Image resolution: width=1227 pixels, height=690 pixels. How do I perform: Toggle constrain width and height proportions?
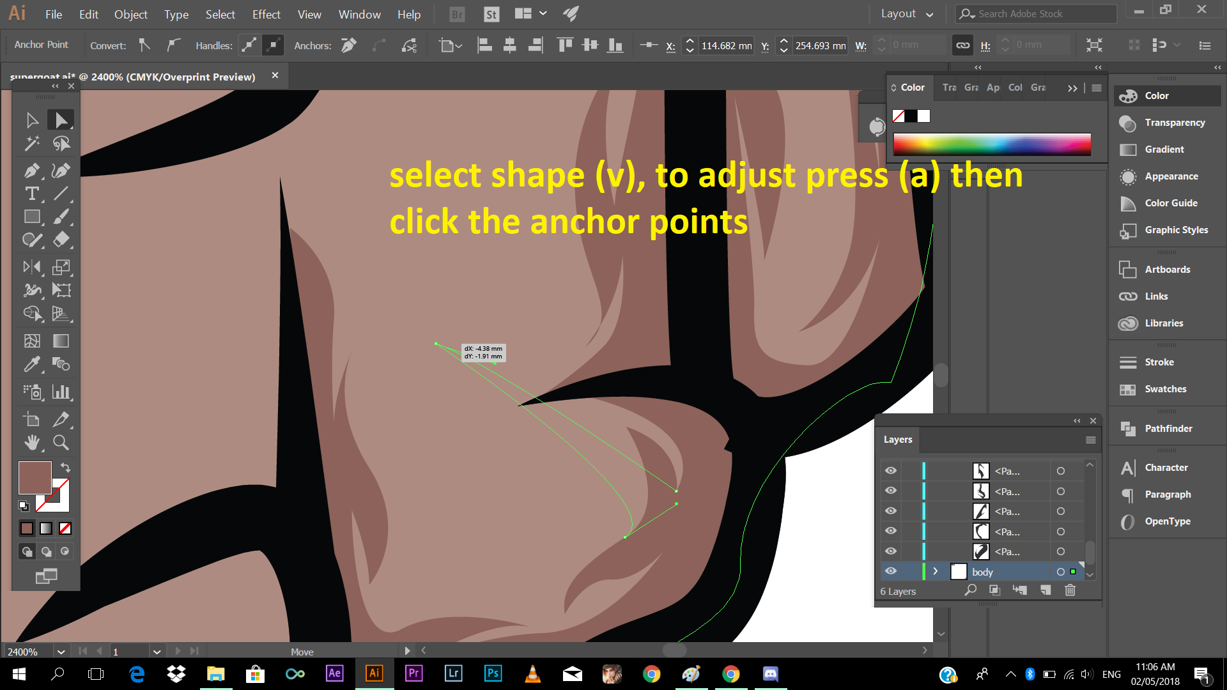[962, 45]
